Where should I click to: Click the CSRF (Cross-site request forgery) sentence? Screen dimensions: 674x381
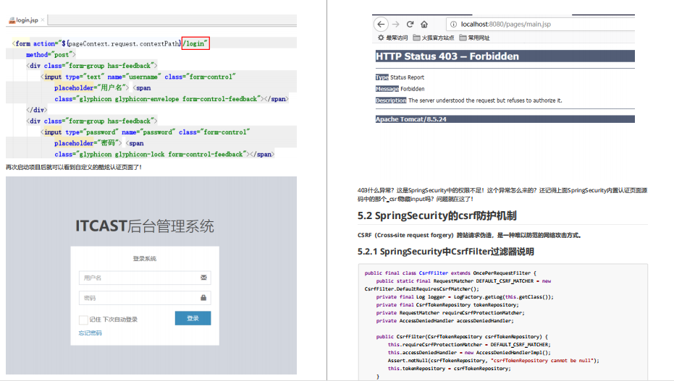(x=469, y=235)
